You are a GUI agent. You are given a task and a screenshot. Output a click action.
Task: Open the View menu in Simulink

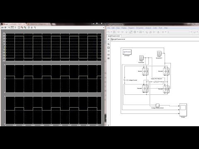[118, 28]
